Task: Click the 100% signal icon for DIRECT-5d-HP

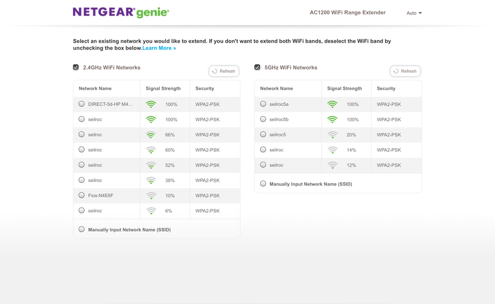Action: [151, 104]
